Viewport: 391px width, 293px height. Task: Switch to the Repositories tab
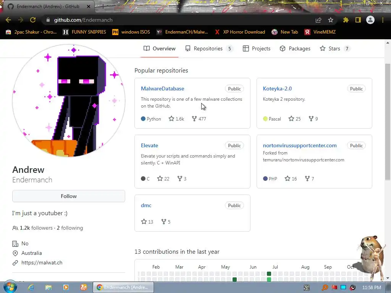click(x=209, y=48)
